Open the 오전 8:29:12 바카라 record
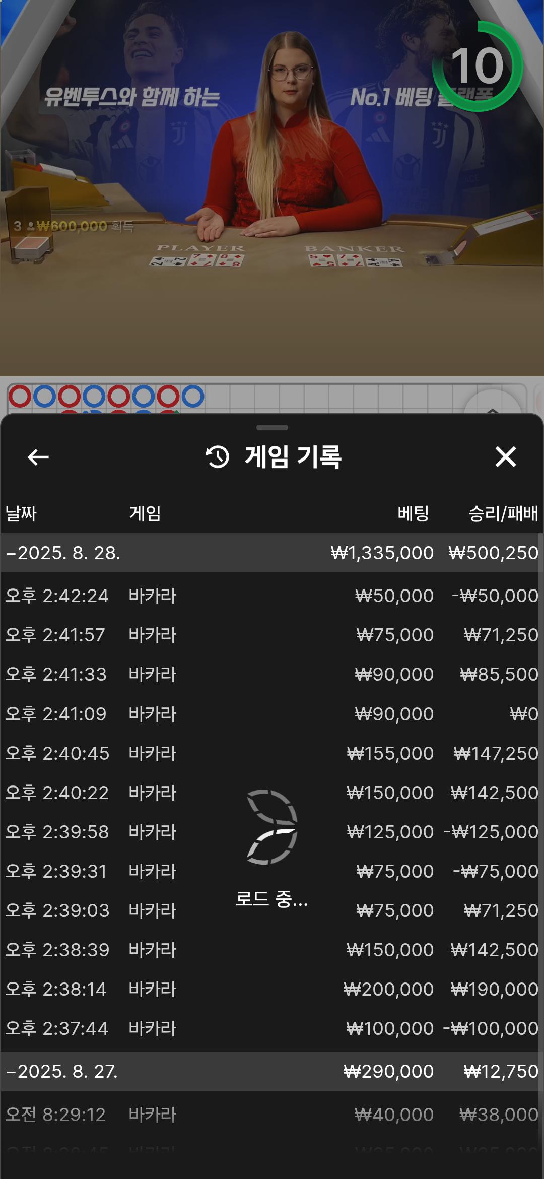The width and height of the screenshot is (544, 1179). tap(272, 1115)
